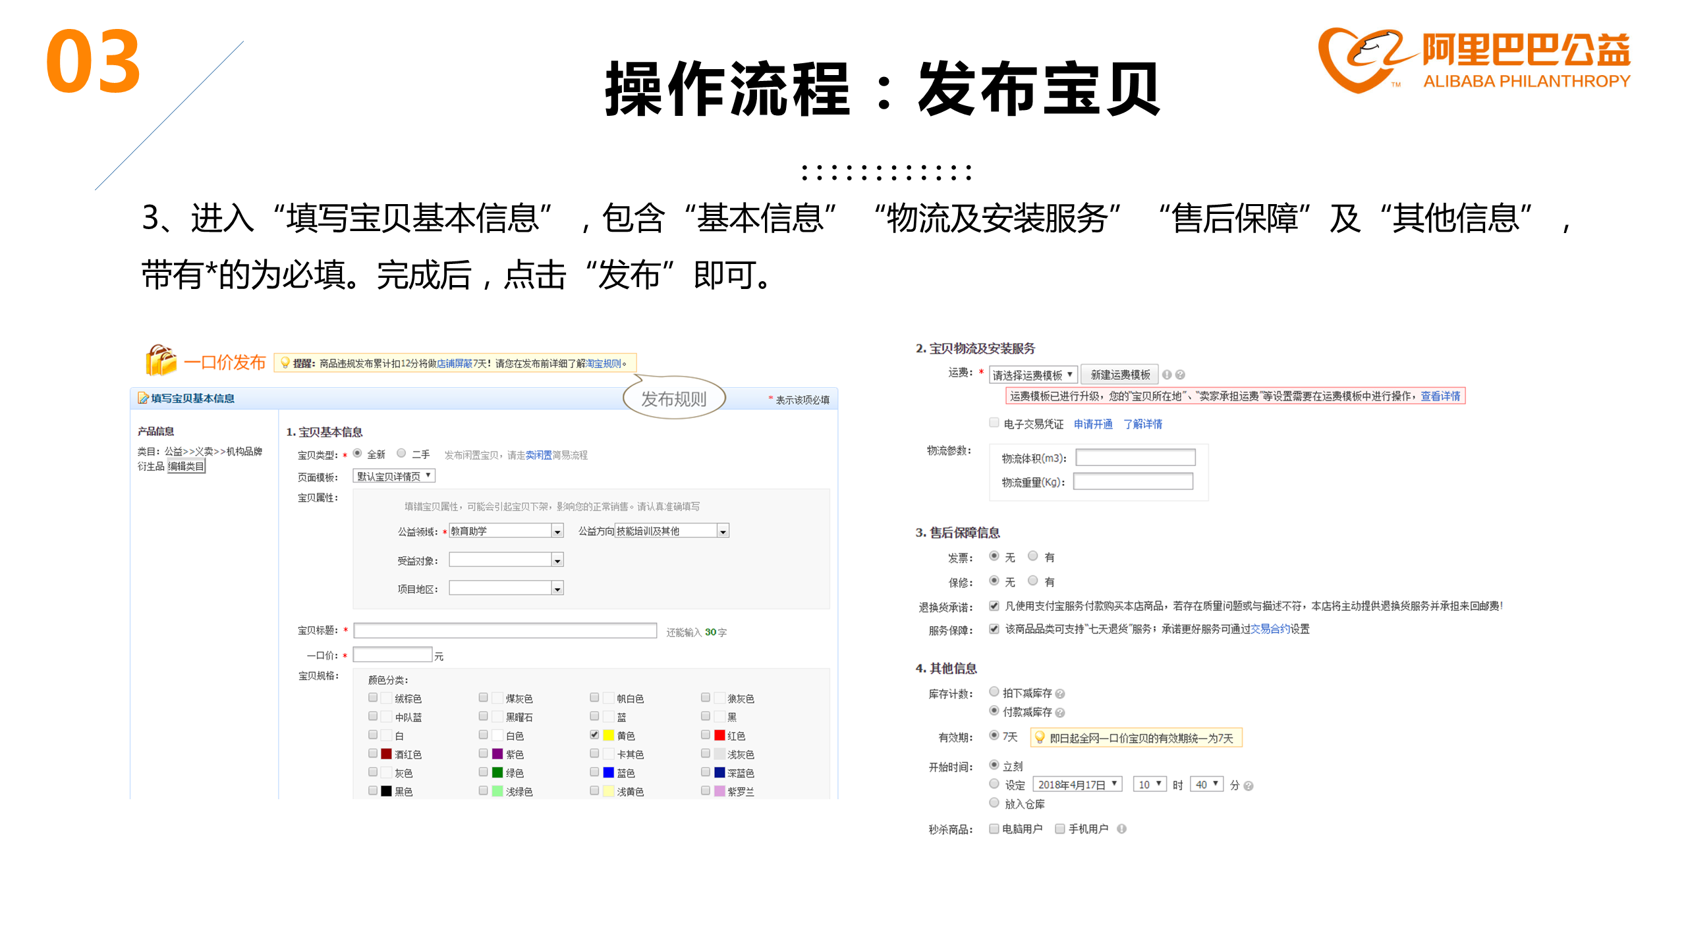This screenshot has width=1686, height=948.
Task: Click the 4. 其他信息 heading
Action: [x=946, y=668]
